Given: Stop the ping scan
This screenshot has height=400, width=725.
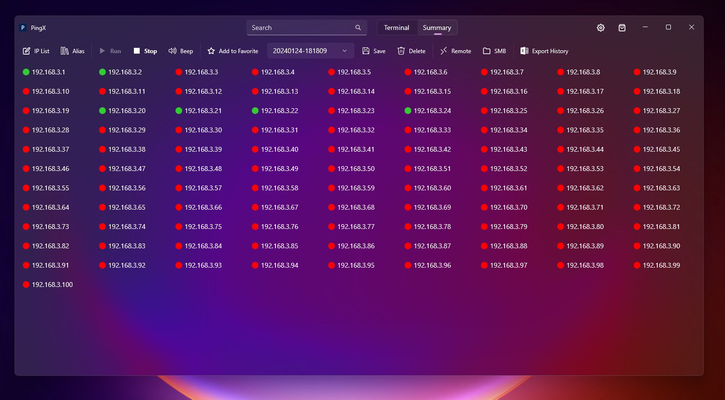Looking at the screenshot, I should click(x=145, y=51).
